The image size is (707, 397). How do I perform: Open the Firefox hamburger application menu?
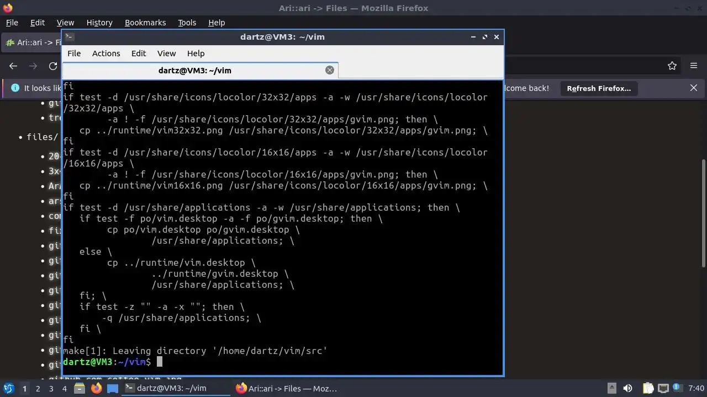pos(694,66)
